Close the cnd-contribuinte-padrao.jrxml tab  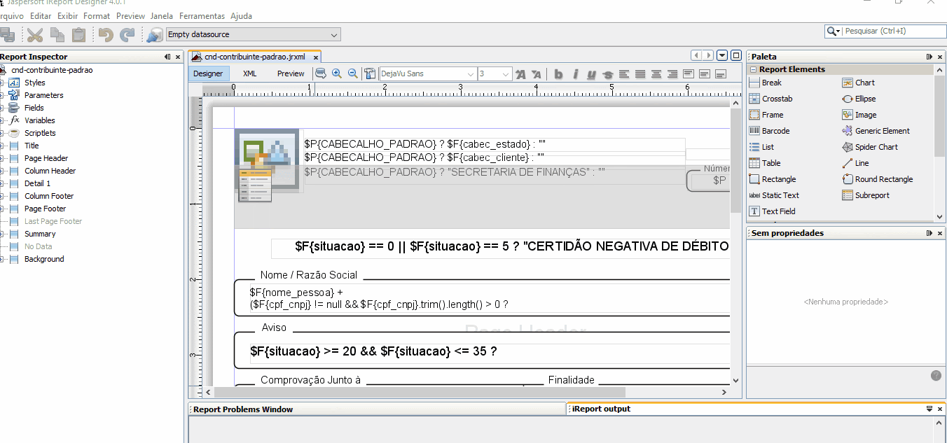coord(316,57)
